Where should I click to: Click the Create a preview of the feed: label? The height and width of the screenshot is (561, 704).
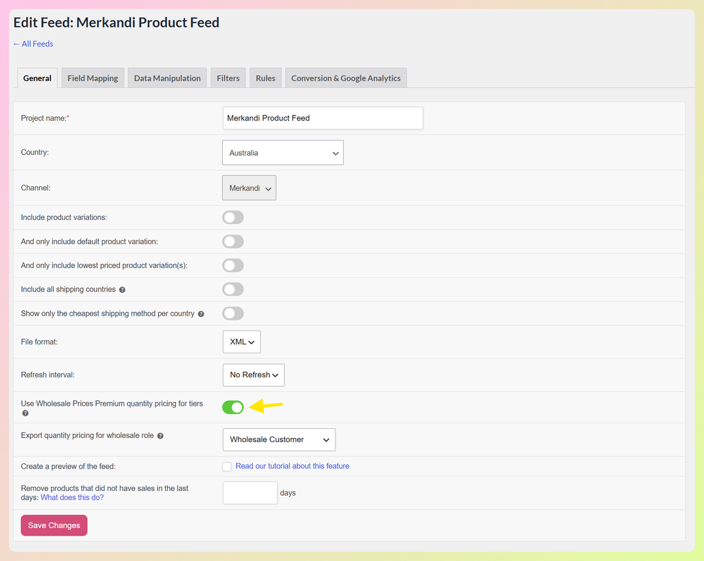(x=68, y=467)
